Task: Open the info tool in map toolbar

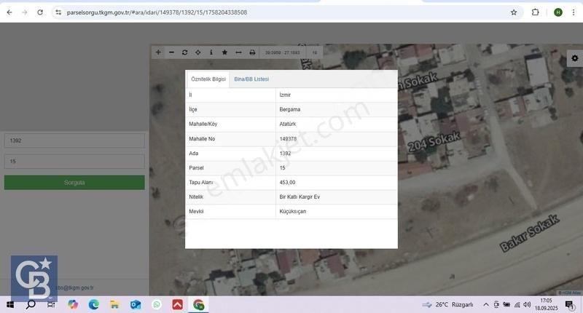Action: coord(211,52)
